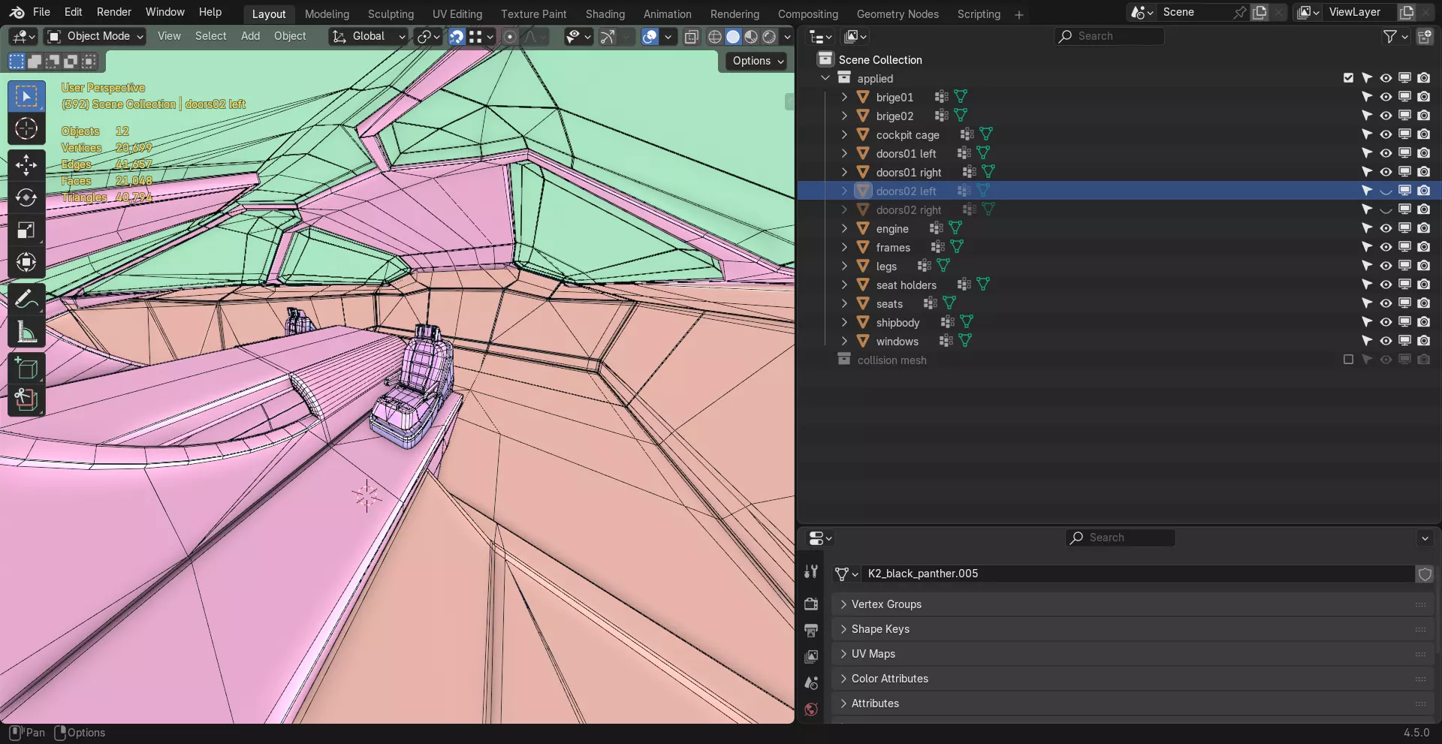Select the Transform tool

pyautogui.click(x=26, y=262)
